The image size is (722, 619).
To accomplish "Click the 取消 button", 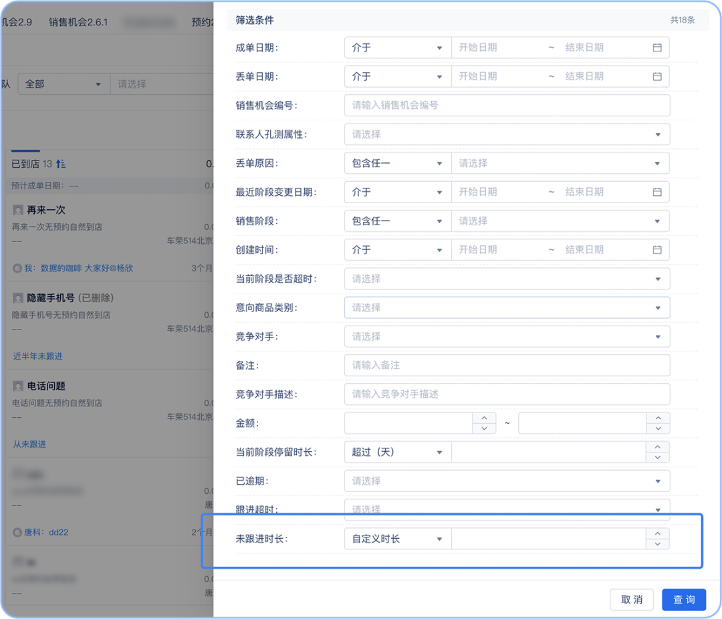I will [x=632, y=599].
